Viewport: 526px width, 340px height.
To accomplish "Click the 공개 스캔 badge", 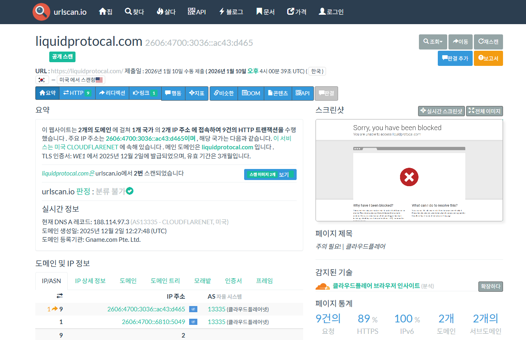I will click(x=62, y=57).
